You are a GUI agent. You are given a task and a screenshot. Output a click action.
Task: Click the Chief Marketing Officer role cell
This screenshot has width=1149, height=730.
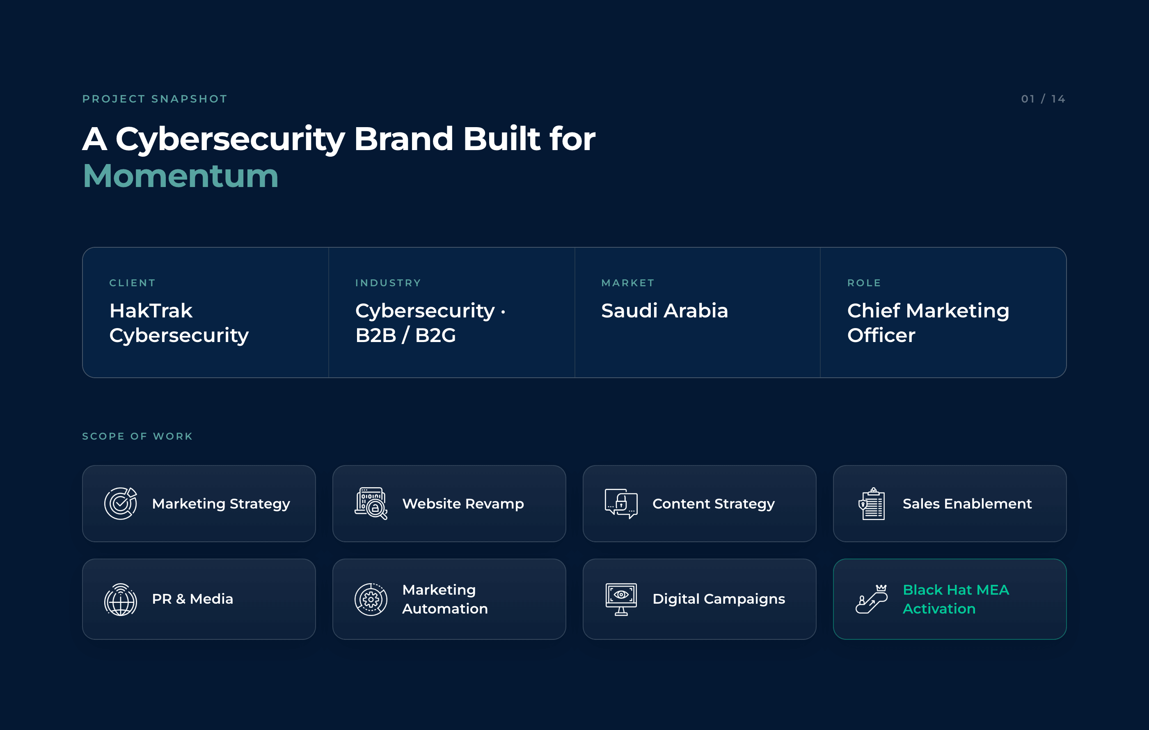point(943,313)
